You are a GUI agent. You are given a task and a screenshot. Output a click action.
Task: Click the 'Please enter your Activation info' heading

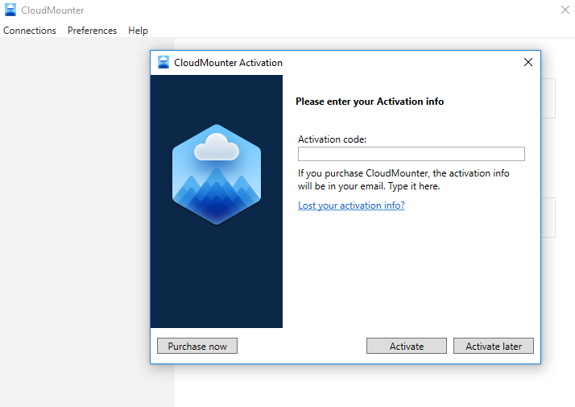tap(370, 102)
